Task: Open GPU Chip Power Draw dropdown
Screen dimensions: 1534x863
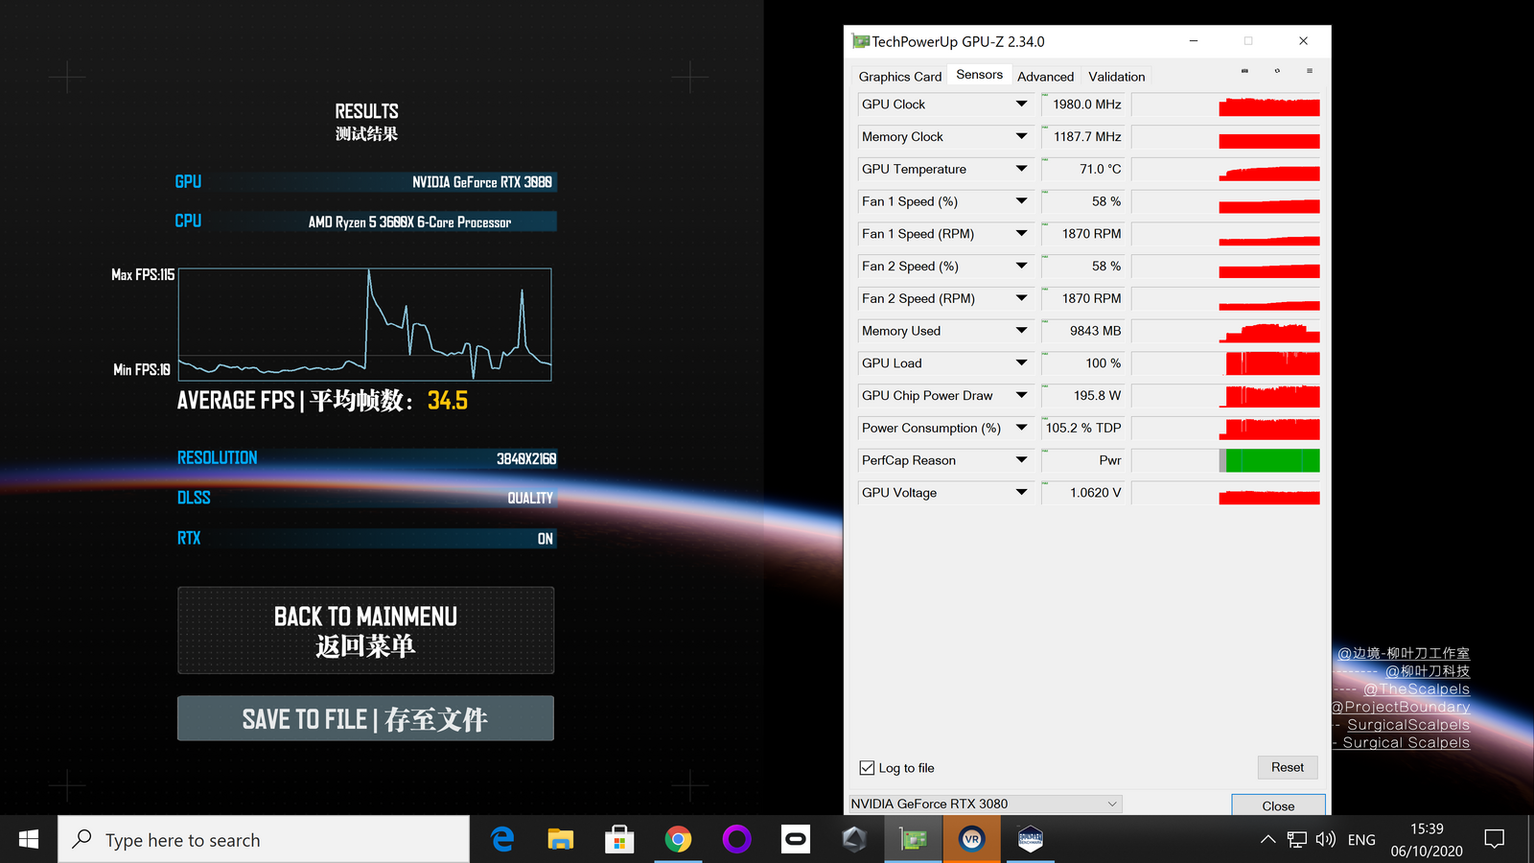Action: (1021, 395)
